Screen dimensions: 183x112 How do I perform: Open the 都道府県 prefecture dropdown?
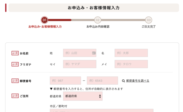point(83,96)
